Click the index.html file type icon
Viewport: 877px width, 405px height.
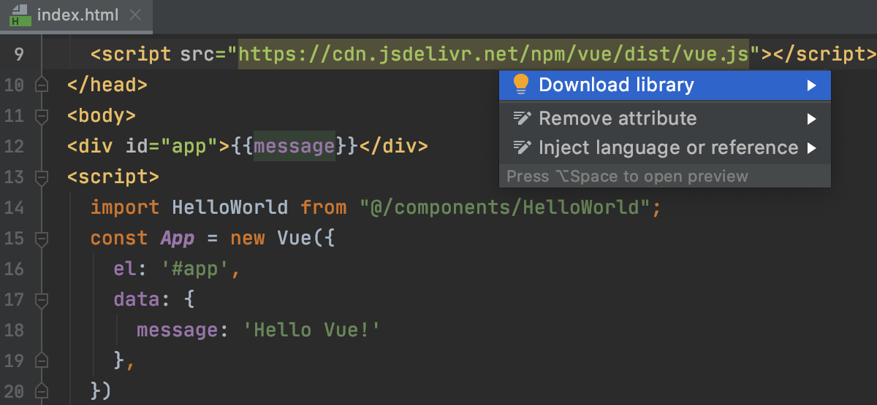click(x=20, y=15)
